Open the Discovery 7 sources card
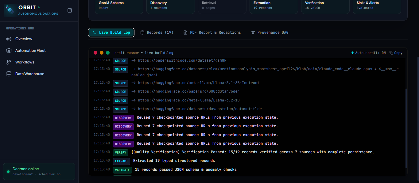Screen dimensions: 419x183 coord(171,6)
